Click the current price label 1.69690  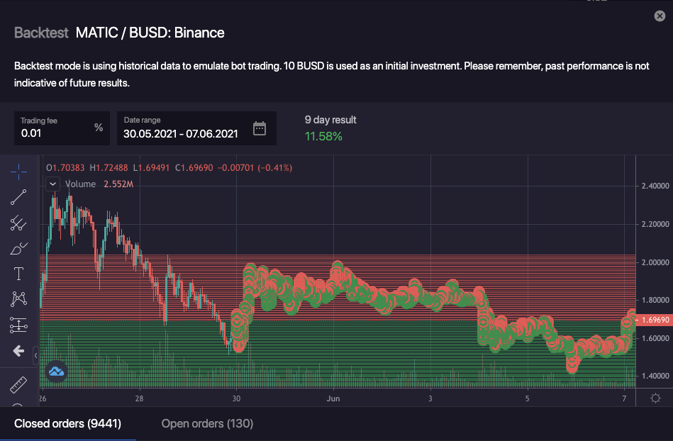654,320
